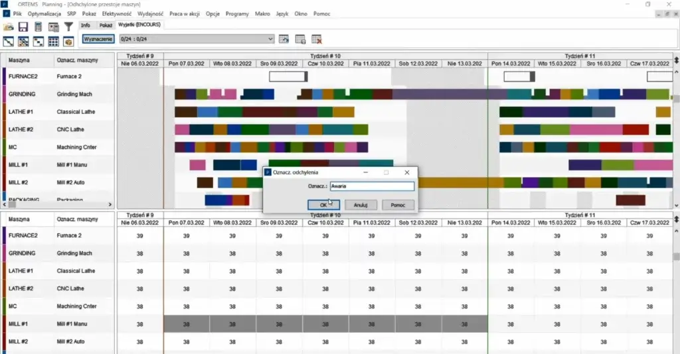680x354 pixels.
Task: Confirm dialog with the OK button
Action: tap(323, 206)
